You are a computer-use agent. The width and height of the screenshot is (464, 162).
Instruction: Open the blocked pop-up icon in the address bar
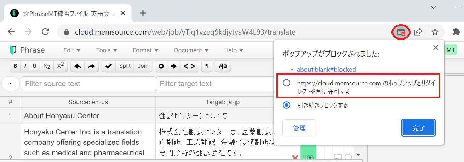tap(401, 32)
